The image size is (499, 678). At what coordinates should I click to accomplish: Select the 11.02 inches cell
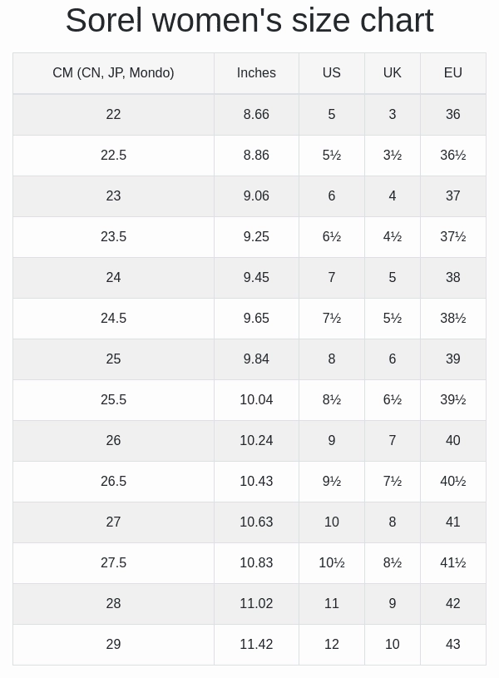(x=256, y=604)
